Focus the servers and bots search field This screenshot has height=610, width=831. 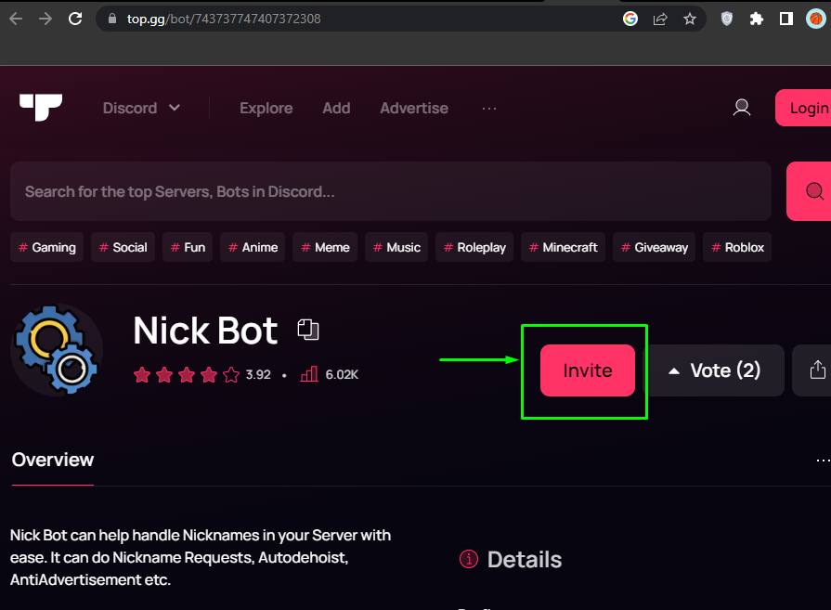coord(391,191)
